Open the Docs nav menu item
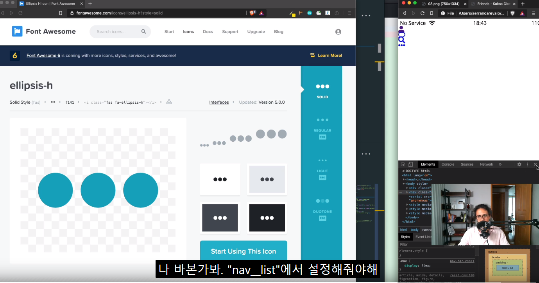The width and height of the screenshot is (539, 283). 208,32
